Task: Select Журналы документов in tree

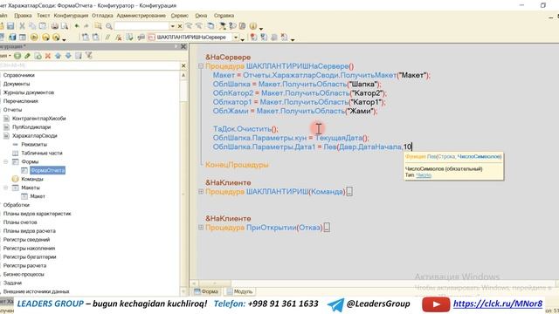Action: (29, 92)
